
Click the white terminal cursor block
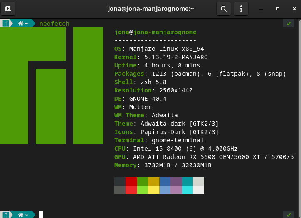[41, 214]
